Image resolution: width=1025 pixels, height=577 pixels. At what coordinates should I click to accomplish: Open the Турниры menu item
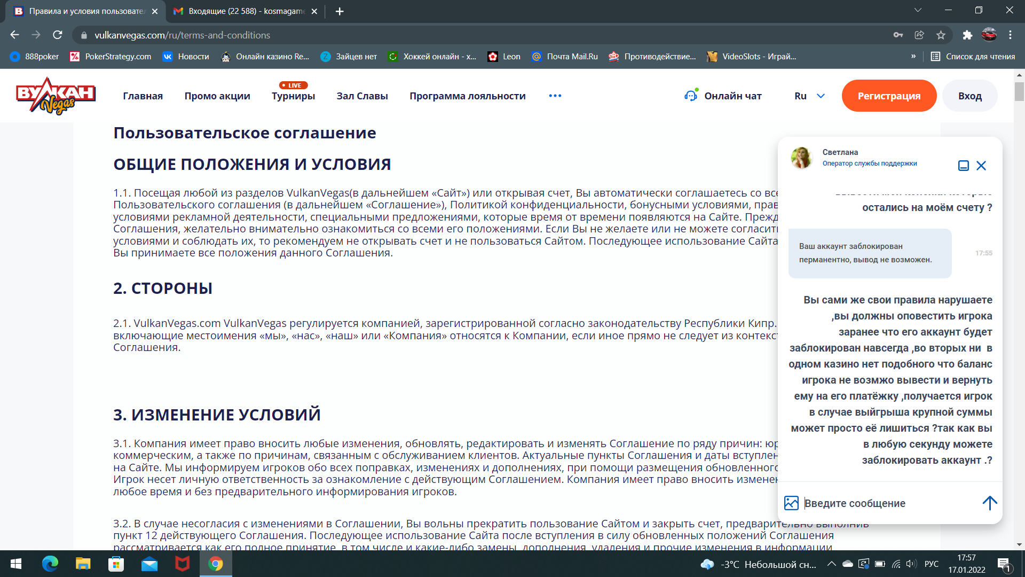(293, 96)
